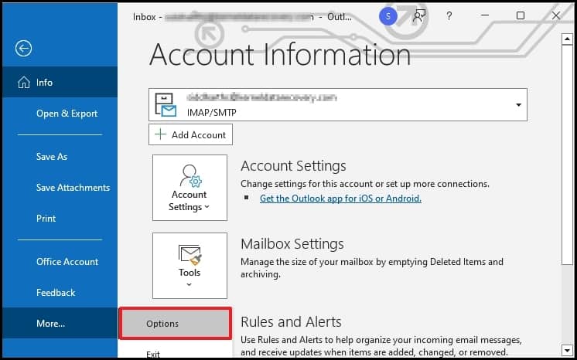Open the Account Settings dropdown button
577x360 pixels.
[x=189, y=188]
